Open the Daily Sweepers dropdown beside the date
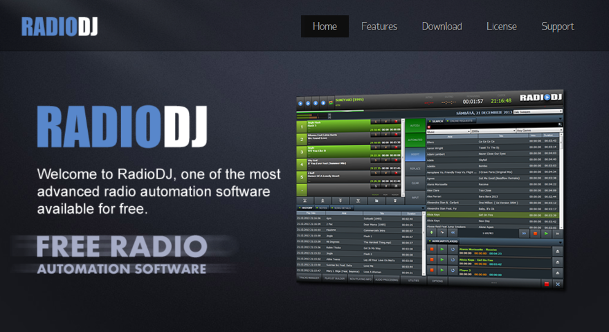Viewport: 609px width, 332px height. point(538,112)
